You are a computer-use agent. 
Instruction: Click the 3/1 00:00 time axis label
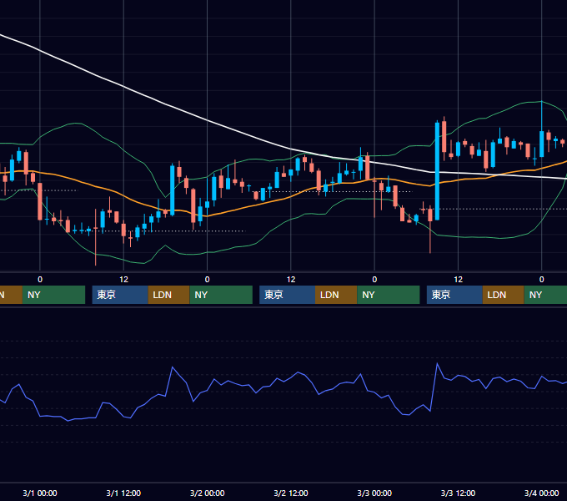pyautogui.click(x=40, y=493)
